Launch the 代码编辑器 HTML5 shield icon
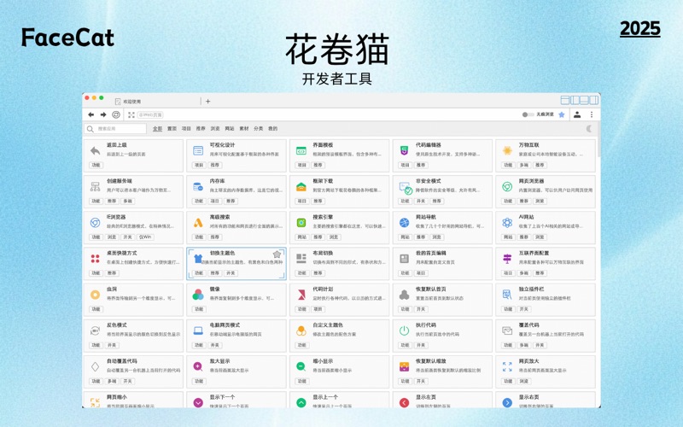Screen dimensions: 683x427 [x=404, y=151]
